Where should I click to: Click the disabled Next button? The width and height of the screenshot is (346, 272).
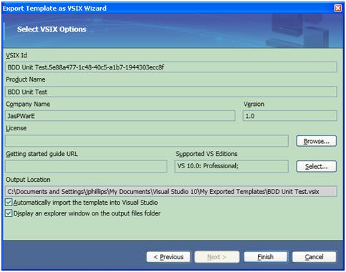pos(217,257)
